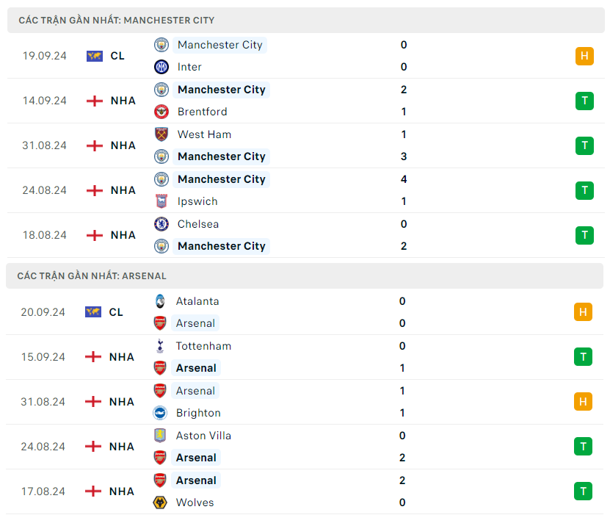
Task: Click the Ipswich club crest icon
Action: [x=161, y=201]
